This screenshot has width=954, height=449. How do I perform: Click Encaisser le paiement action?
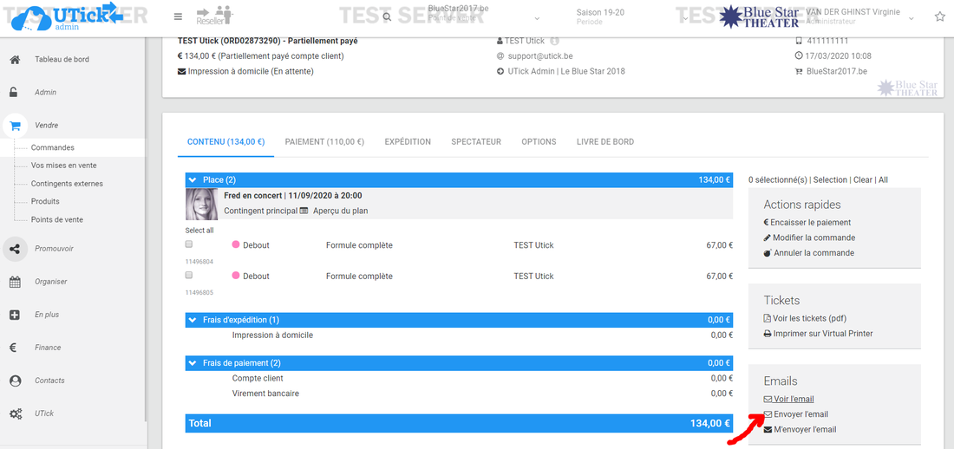pyautogui.click(x=810, y=223)
